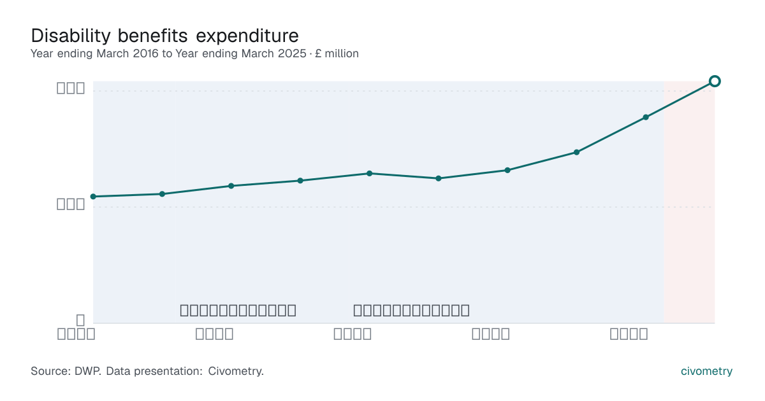The image size is (765, 401).
Task: Open the 'Source: DWP.' credit text
Action: pos(66,371)
